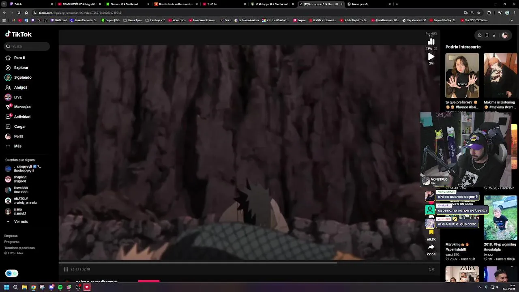Open ANATOLY followed account
Image resolution: width=519 pixels, height=292 pixels.
[21, 201]
